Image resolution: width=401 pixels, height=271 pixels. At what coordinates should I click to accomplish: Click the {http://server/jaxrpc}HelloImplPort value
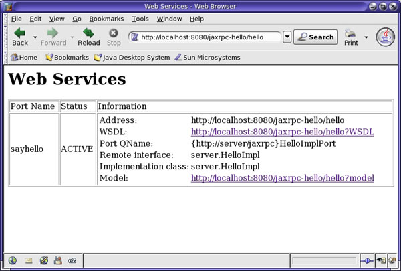point(263,143)
